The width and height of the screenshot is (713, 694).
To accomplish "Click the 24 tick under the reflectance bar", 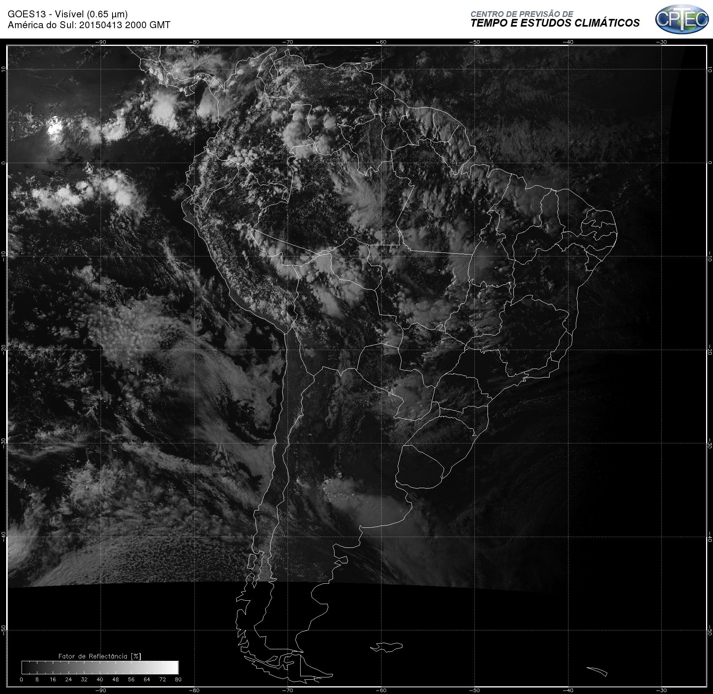I will [69, 679].
